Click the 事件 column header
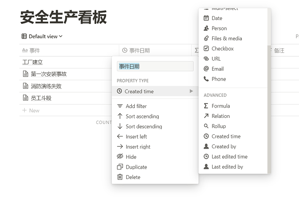Image resolution: width=299 pixels, height=202 pixels. click(35, 50)
